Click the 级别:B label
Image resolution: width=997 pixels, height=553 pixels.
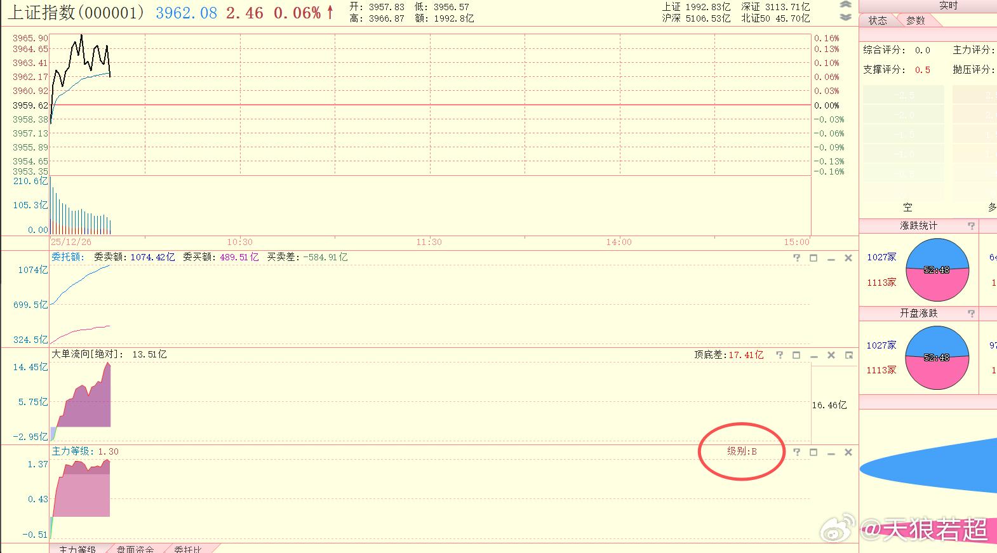(742, 451)
